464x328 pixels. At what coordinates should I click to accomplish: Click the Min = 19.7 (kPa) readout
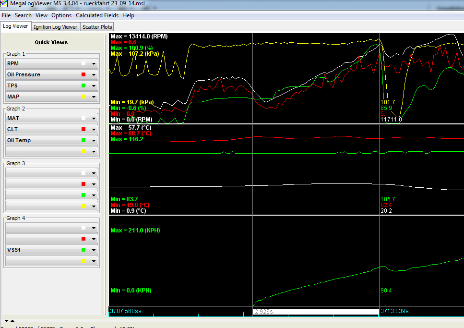(132, 102)
